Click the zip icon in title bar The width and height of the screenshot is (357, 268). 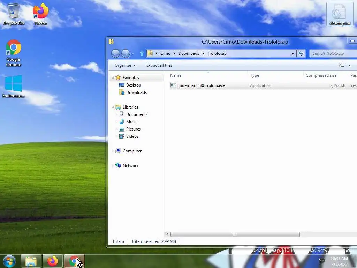coord(111,42)
